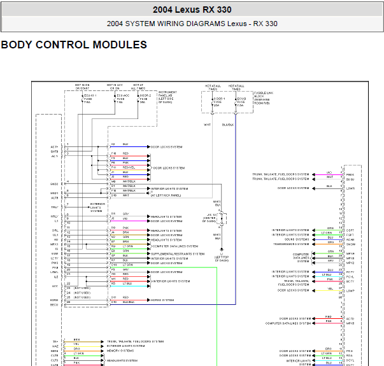
Task: Click the 'ACC' pin label
Action: [x=55, y=286]
